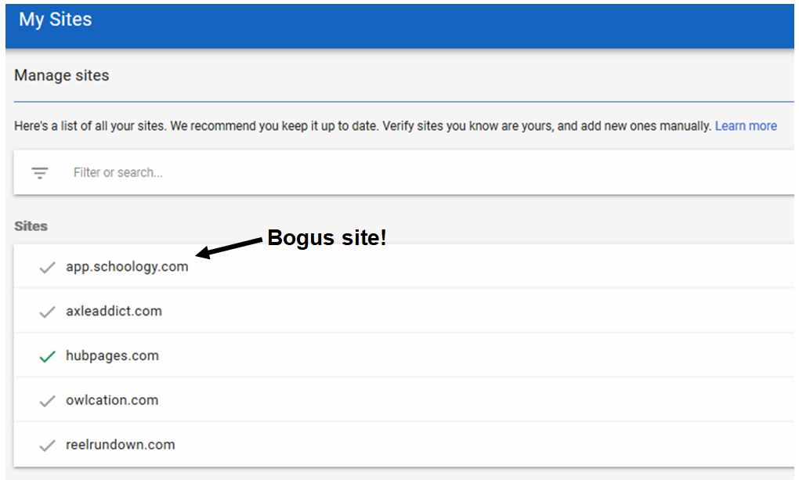Click the gray checkmark beside app.schoology.com
The height and width of the screenshot is (480, 799).
47,267
